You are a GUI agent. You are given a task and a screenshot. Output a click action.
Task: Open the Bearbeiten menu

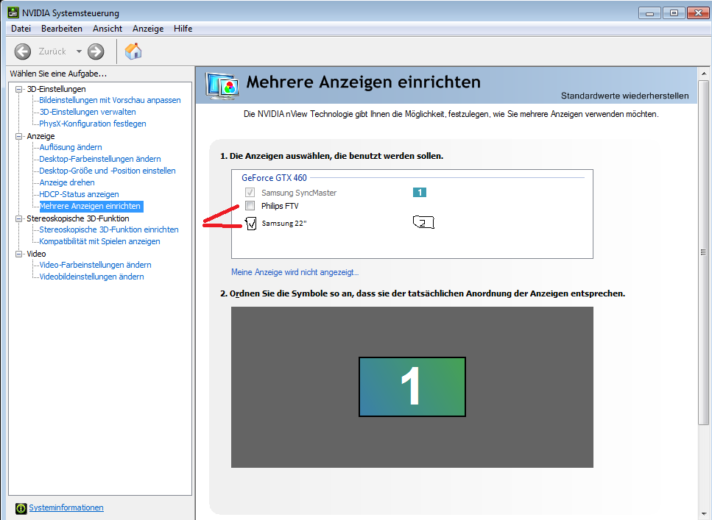(x=62, y=29)
